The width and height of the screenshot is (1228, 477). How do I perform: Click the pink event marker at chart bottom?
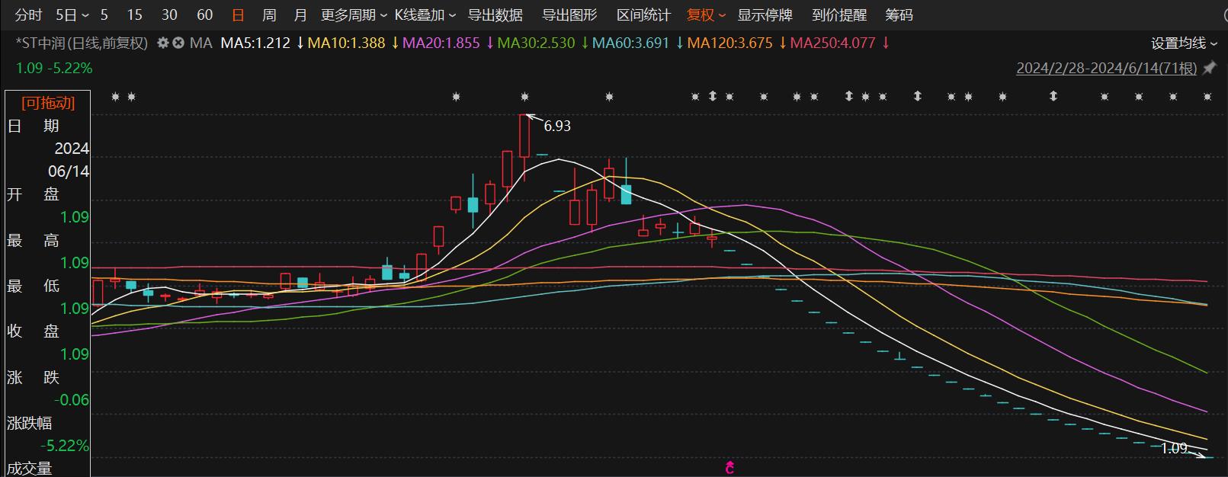[729, 468]
